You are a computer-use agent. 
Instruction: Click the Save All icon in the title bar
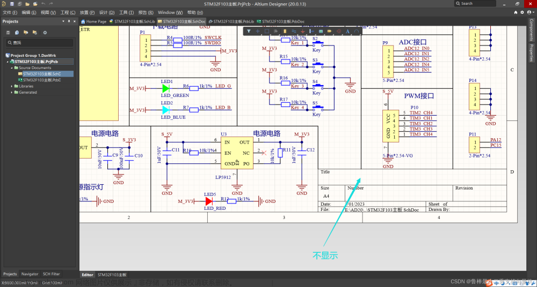pyautogui.click(x=19, y=4)
